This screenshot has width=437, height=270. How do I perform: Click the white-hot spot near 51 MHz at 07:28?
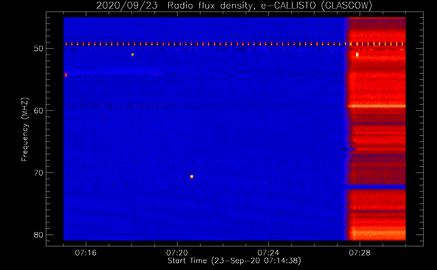click(x=357, y=55)
